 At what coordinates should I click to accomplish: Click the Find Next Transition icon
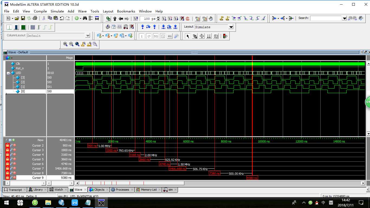tap(239, 18)
